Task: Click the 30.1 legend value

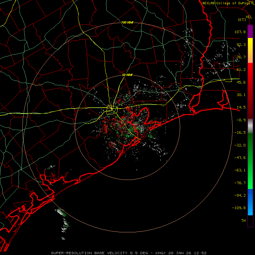Action: [x=241, y=95]
